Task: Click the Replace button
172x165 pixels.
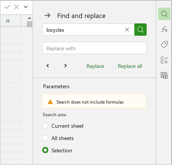Action: (95, 66)
